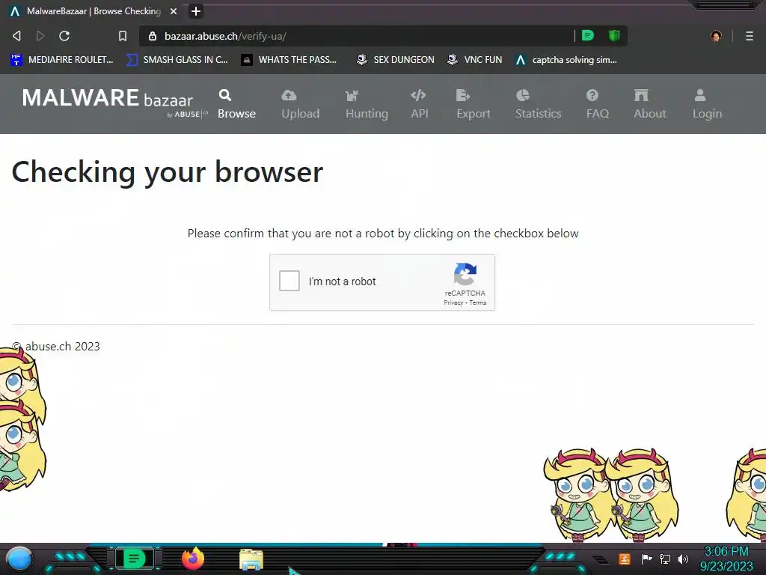Open the captcha solving sim... bookmark

pos(566,60)
